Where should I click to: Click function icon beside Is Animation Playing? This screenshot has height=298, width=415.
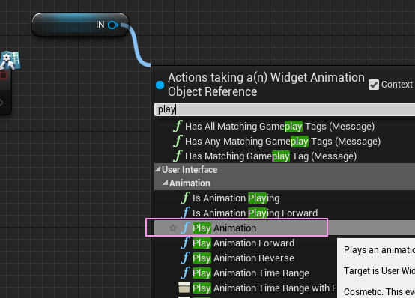pos(186,198)
